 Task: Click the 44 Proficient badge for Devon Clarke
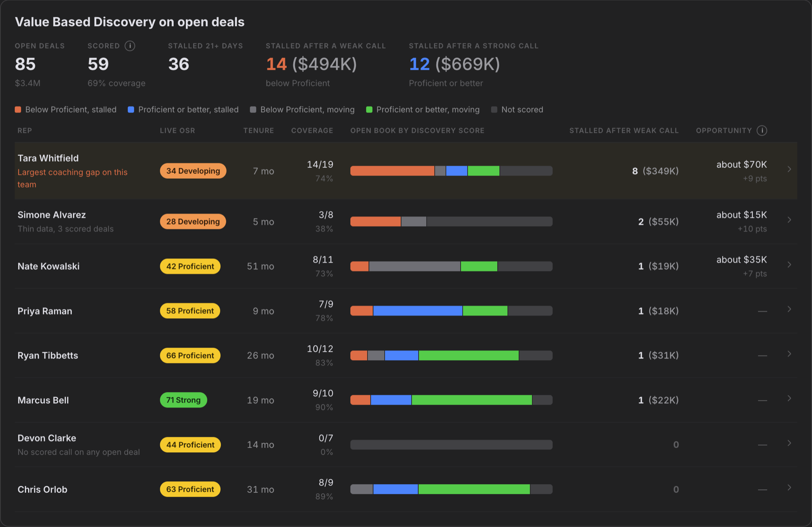click(x=190, y=445)
